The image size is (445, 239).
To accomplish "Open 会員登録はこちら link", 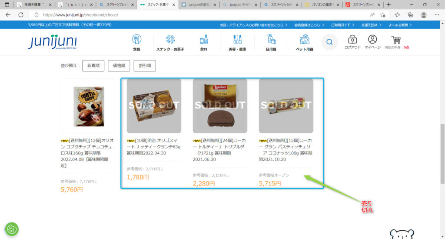I will (x=309, y=25).
